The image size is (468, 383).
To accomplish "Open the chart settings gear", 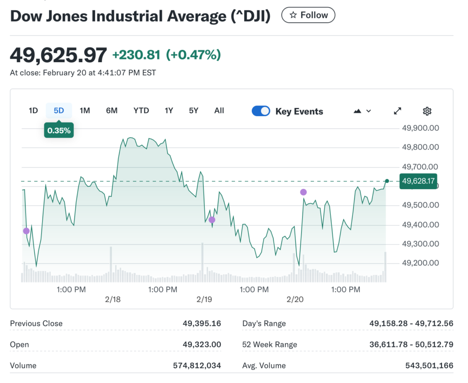I will (x=427, y=111).
